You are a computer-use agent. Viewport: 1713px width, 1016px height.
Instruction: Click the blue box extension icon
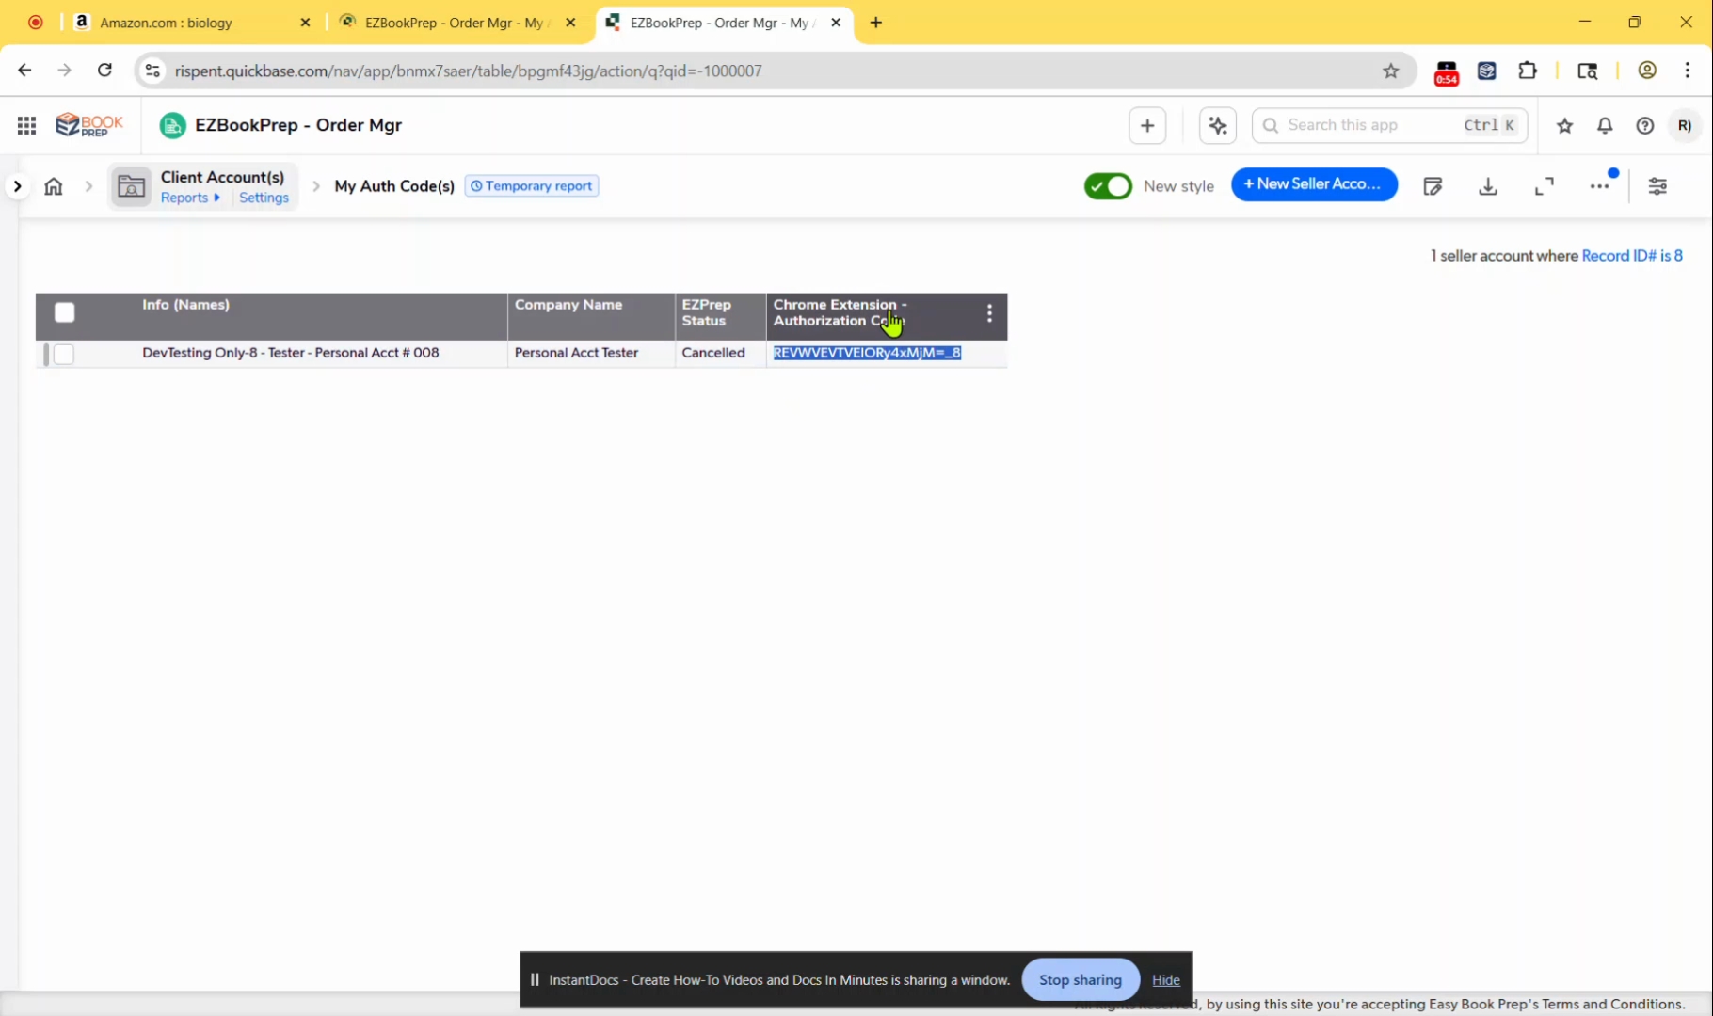(1487, 71)
